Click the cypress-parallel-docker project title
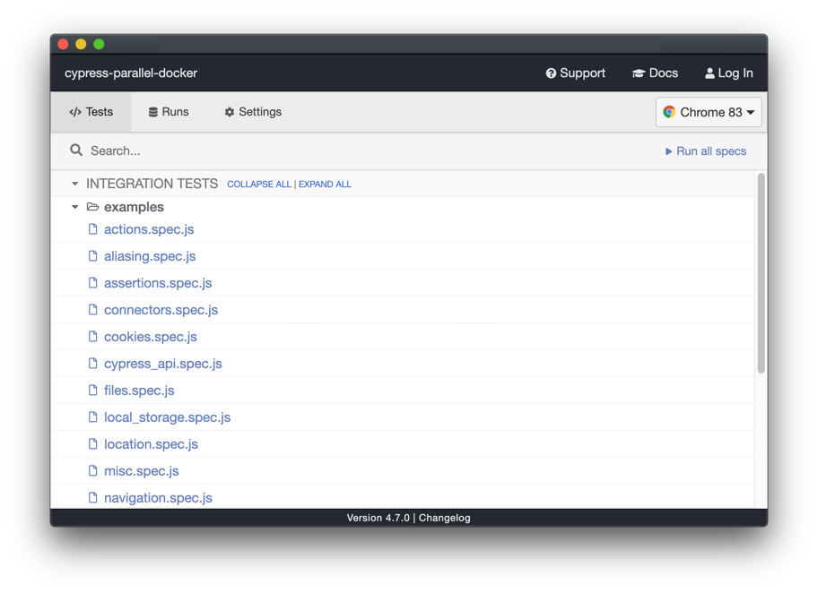 click(131, 73)
